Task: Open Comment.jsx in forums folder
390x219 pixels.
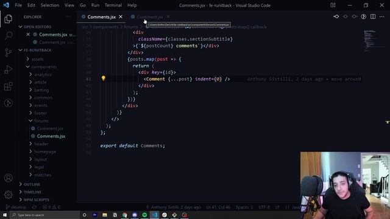Action: [x=50, y=128]
